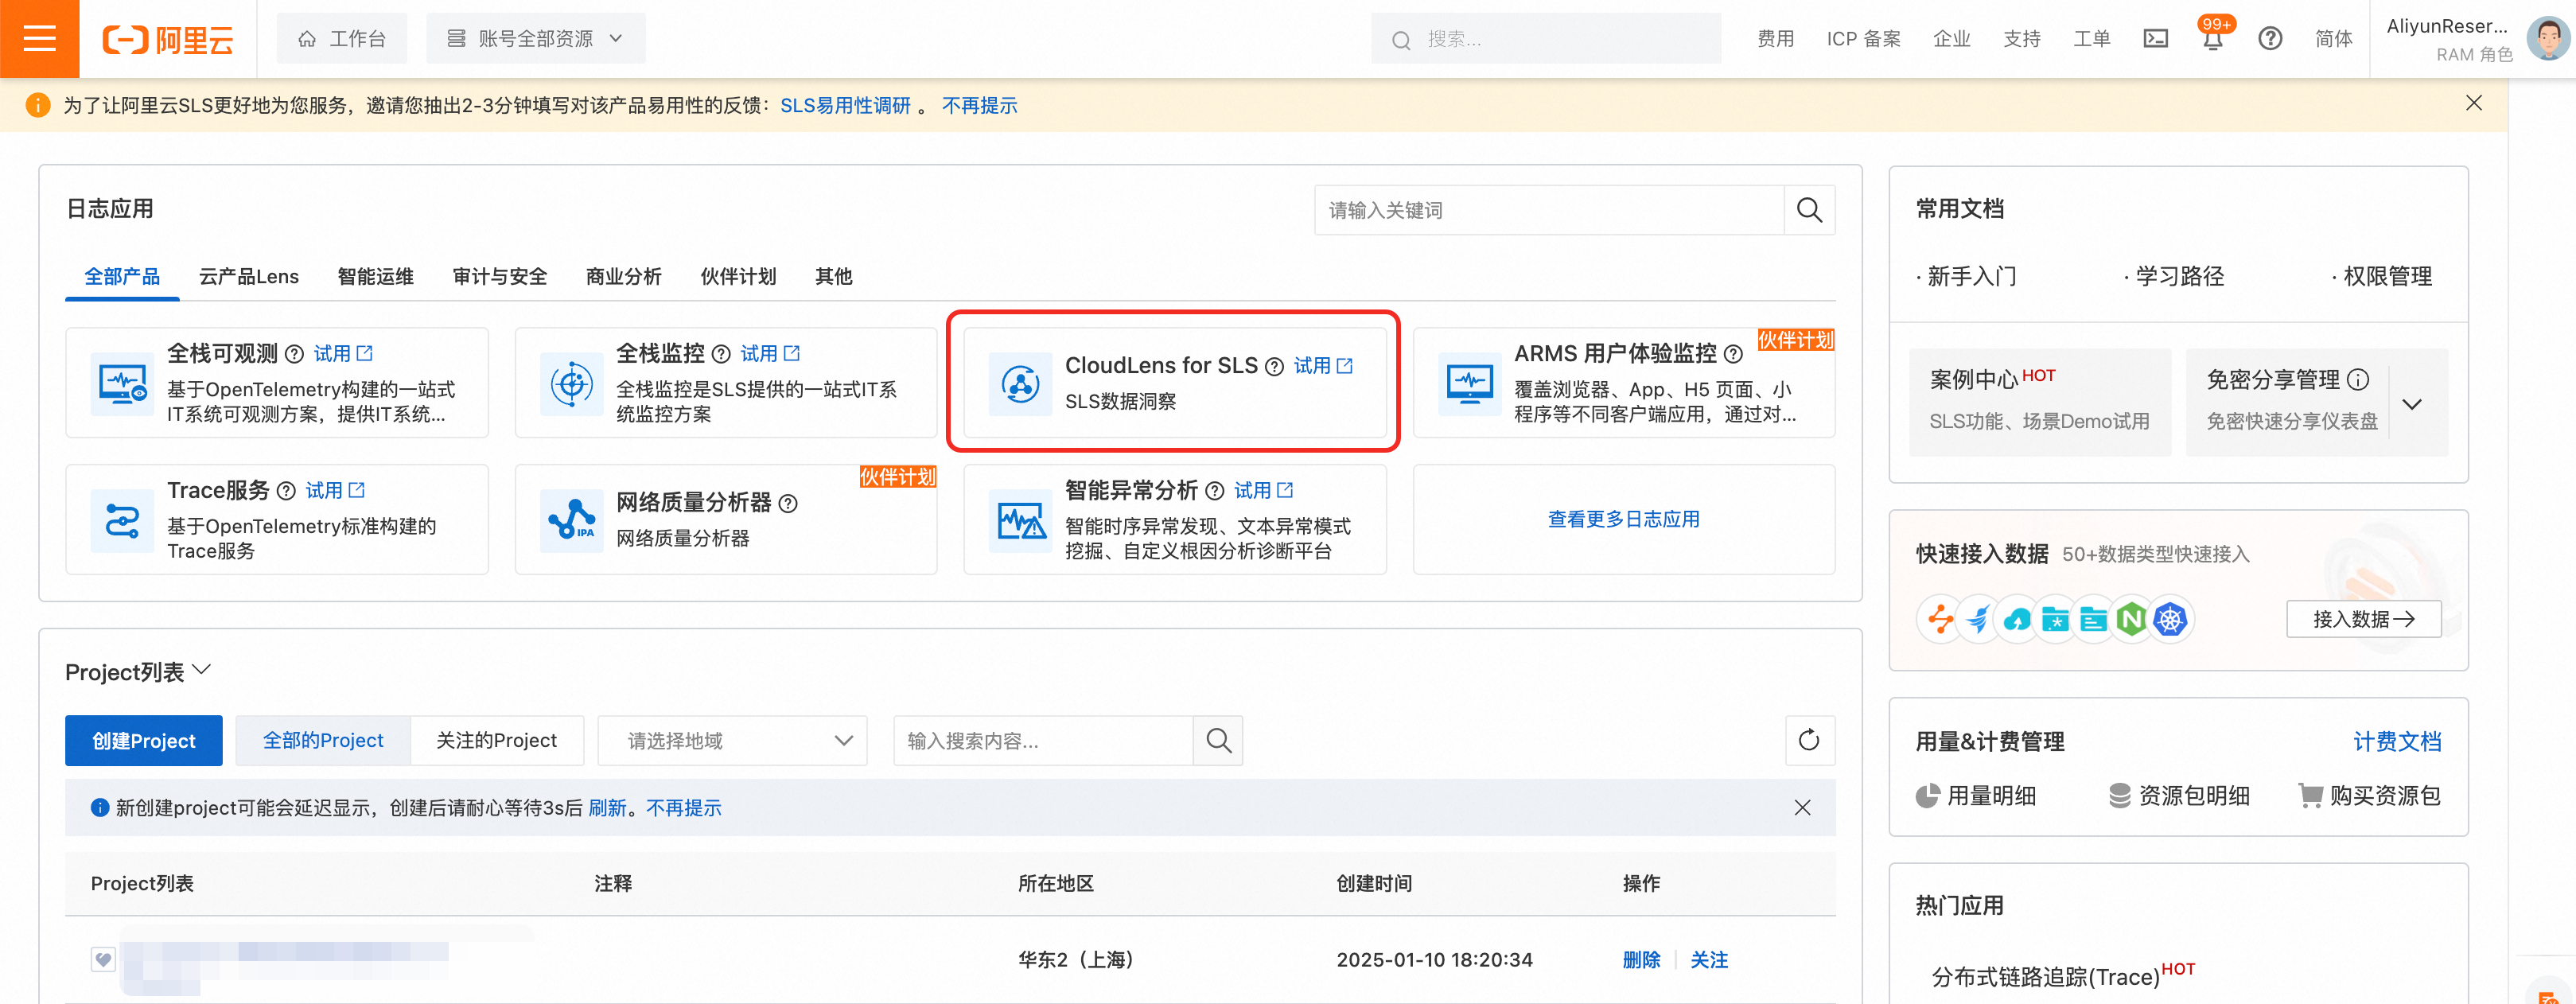Click the Alibaba Cloud logo

(x=168, y=39)
